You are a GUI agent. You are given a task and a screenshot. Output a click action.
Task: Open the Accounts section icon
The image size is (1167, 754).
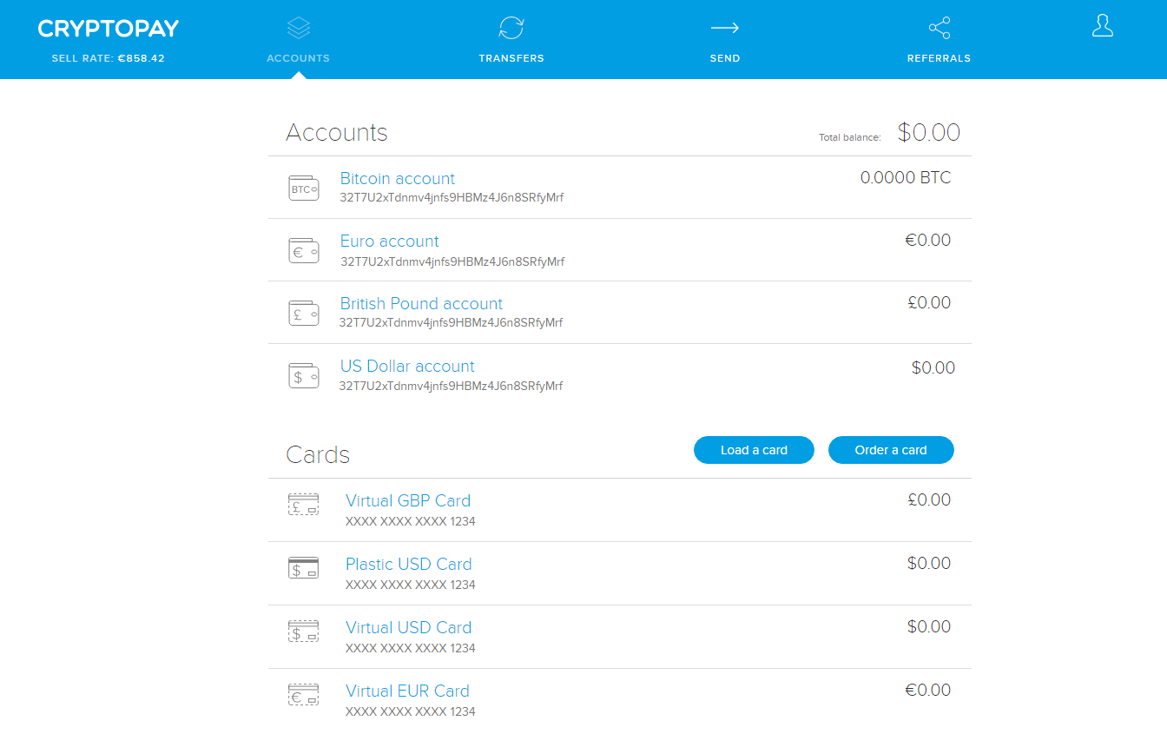point(298,27)
